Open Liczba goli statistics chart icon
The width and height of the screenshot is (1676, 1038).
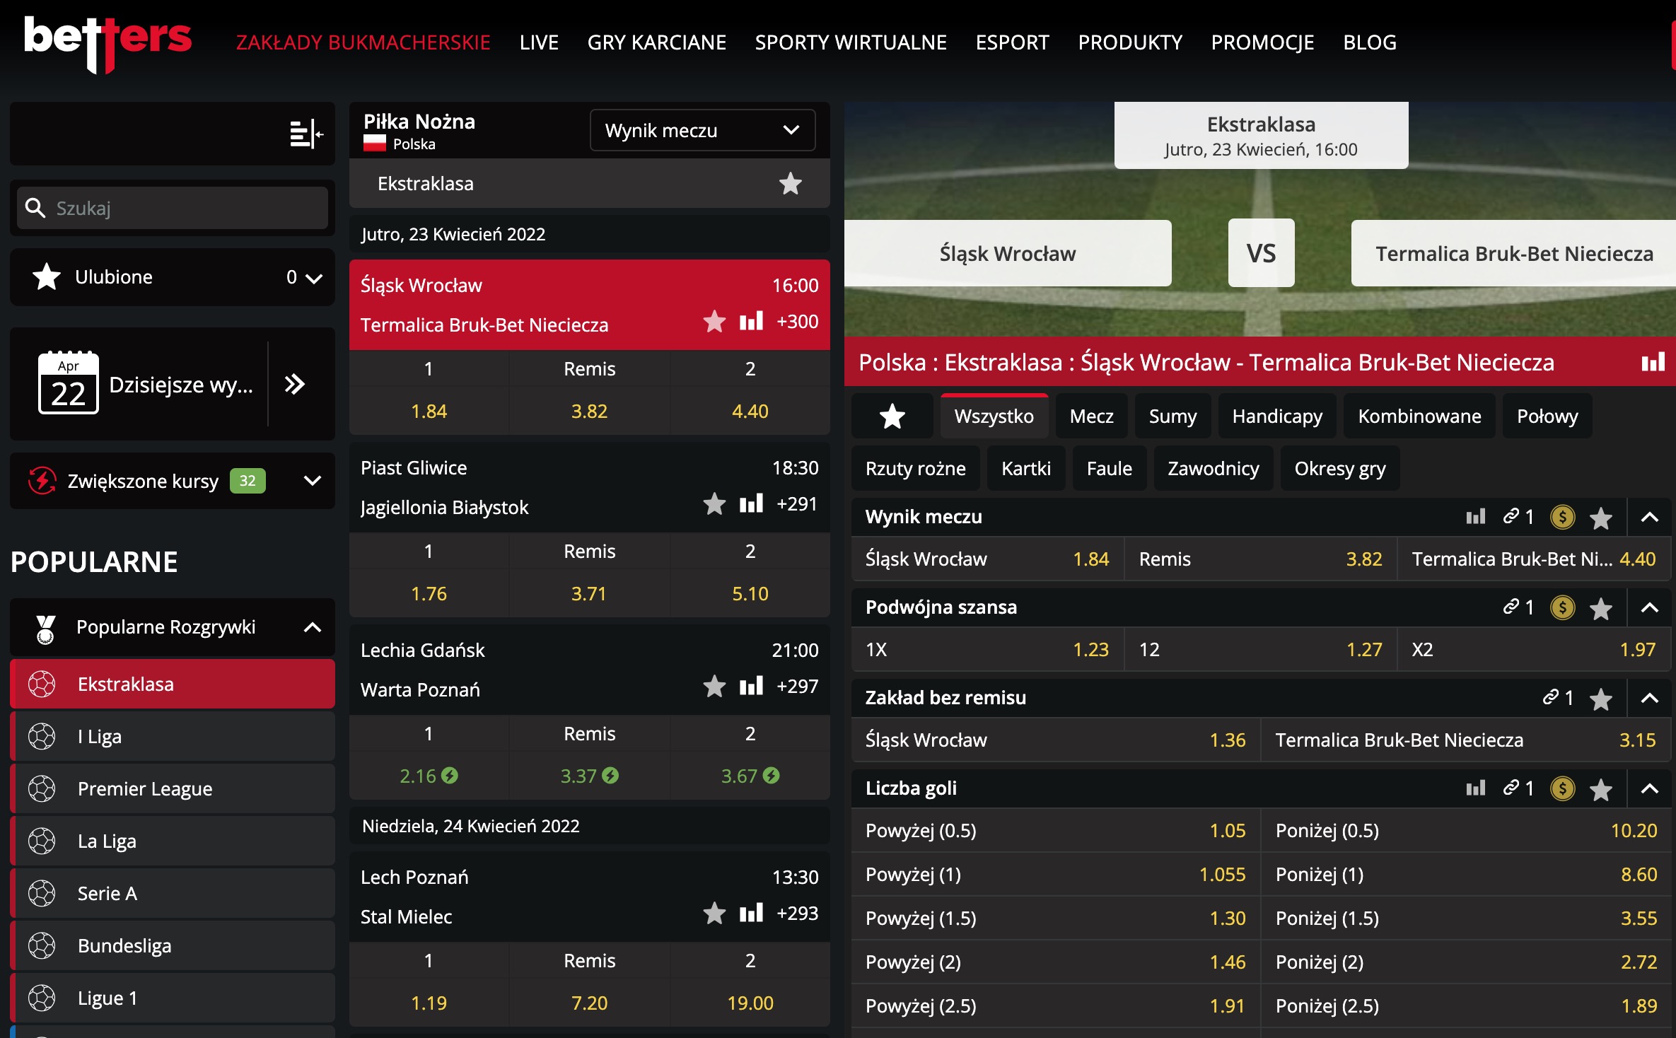tap(1475, 788)
